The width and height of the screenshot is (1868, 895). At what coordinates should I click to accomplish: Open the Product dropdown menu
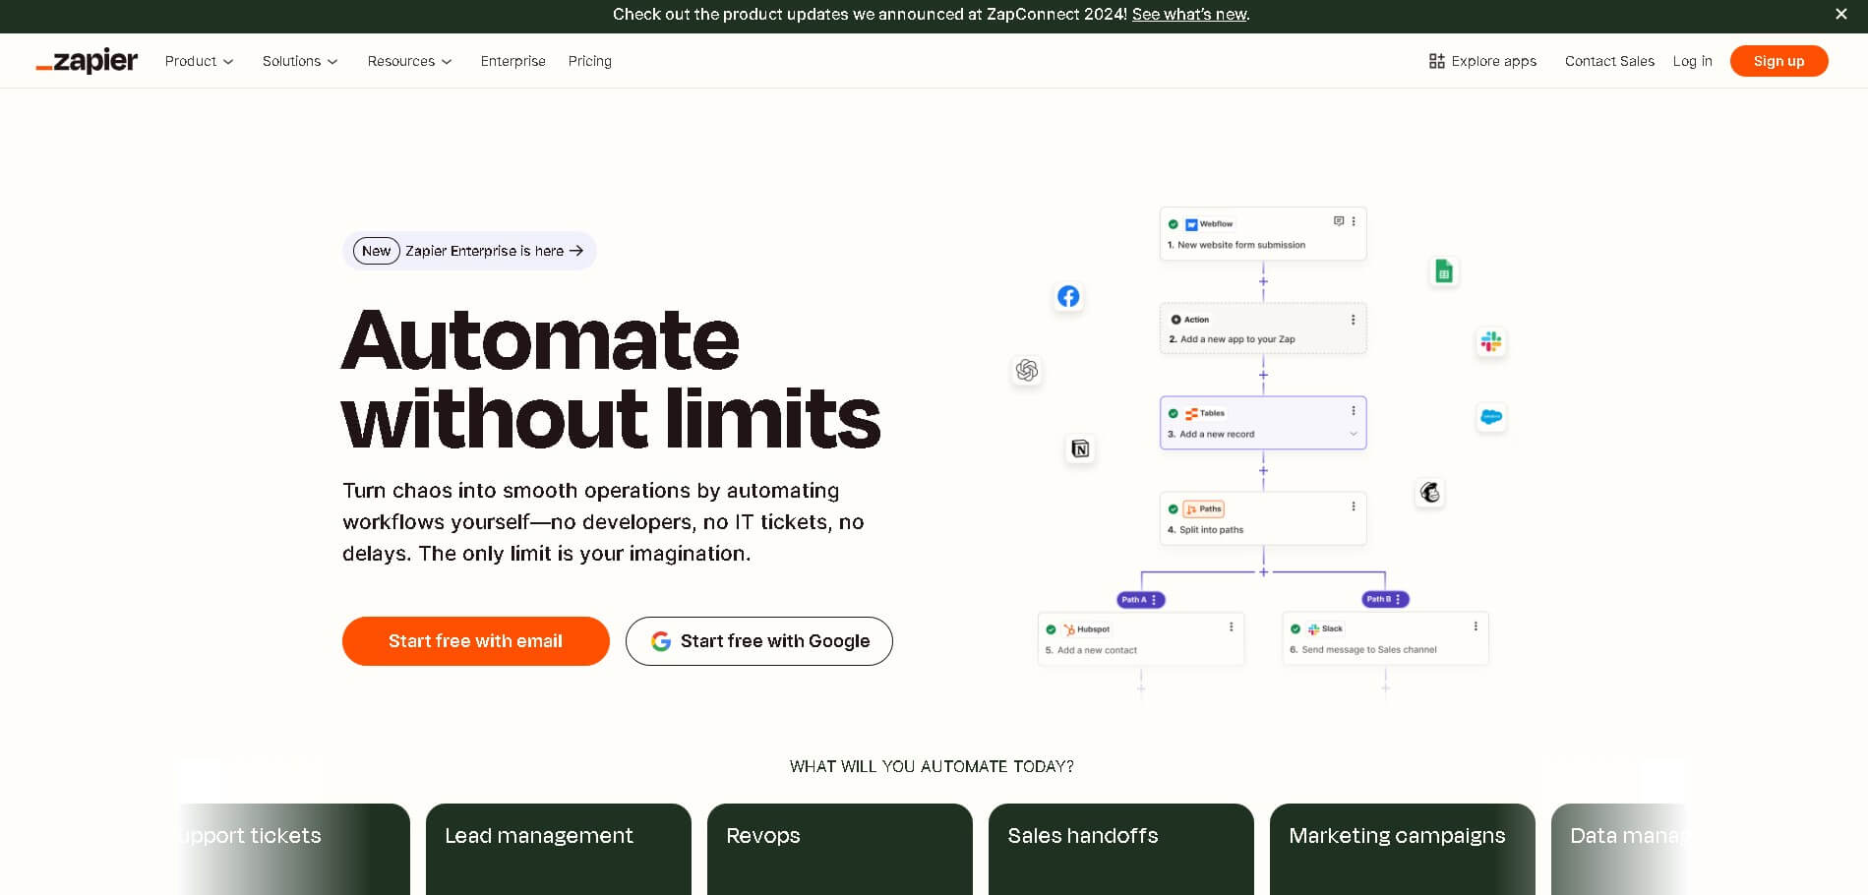pyautogui.click(x=199, y=61)
